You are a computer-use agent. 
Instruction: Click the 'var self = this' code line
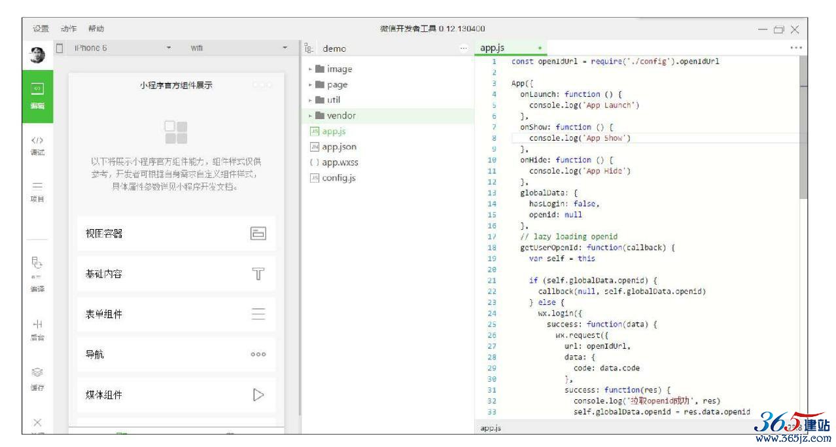562,259
